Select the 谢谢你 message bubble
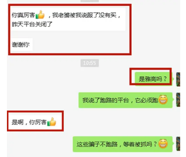 click(x=22, y=45)
